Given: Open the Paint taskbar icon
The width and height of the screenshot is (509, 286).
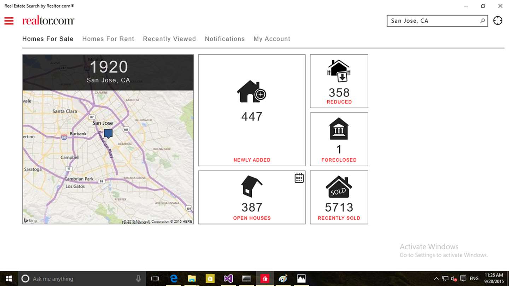Looking at the screenshot, I should (x=283, y=279).
